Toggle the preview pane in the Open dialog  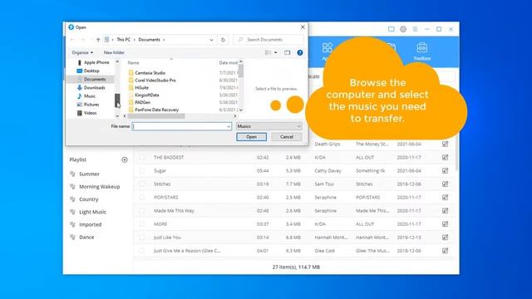click(x=287, y=52)
